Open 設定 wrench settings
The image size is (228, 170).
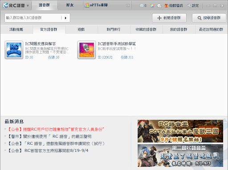pyautogui.click(x=193, y=6)
